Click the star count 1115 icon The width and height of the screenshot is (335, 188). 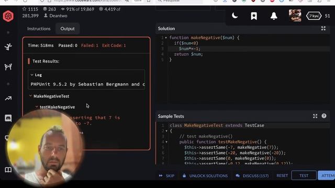click(x=24, y=9)
